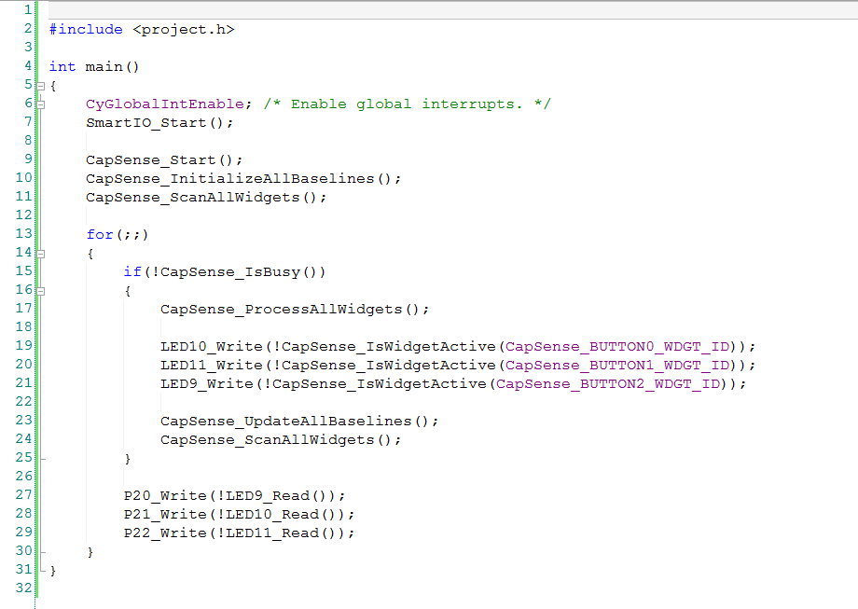This screenshot has width=858, height=609.
Task: Collapse the for loop block at line 14
Action: 40,254
